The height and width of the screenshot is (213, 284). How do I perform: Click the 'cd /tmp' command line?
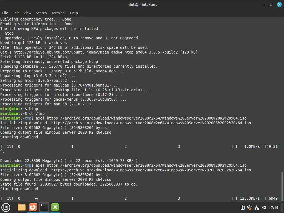[x=22, y=113]
